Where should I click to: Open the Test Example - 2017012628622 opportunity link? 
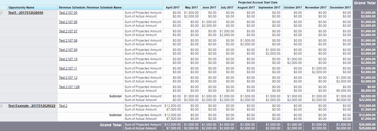(32, 106)
